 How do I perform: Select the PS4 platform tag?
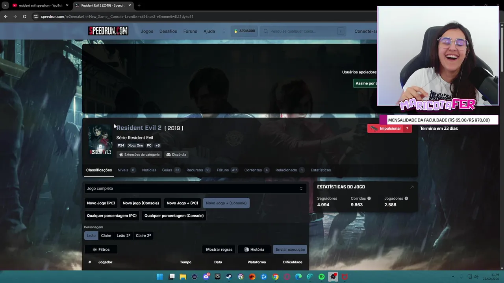click(x=121, y=145)
